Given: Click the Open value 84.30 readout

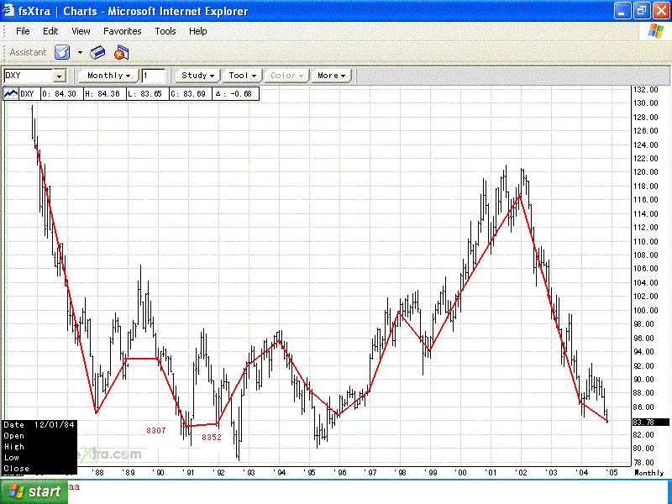Looking at the screenshot, I should [x=61, y=94].
